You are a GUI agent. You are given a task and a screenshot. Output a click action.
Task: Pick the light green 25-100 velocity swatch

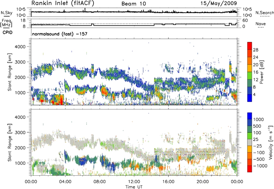[250, 136]
